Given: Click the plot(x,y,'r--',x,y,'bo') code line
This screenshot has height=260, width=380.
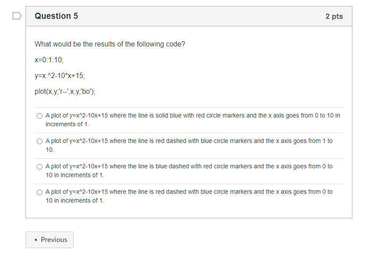Looking at the screenshot, I should [65, 92].
